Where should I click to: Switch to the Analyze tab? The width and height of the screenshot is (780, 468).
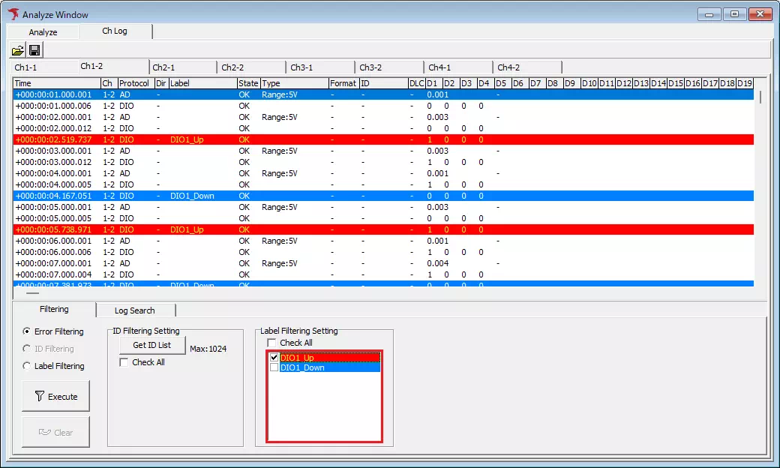point(42,32)
